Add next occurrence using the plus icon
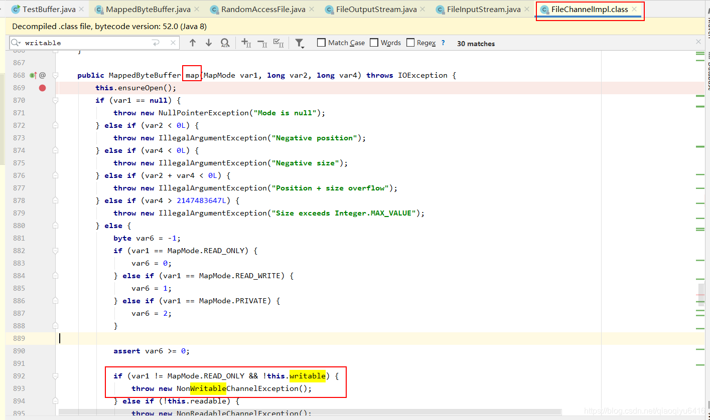 (245, 43)
